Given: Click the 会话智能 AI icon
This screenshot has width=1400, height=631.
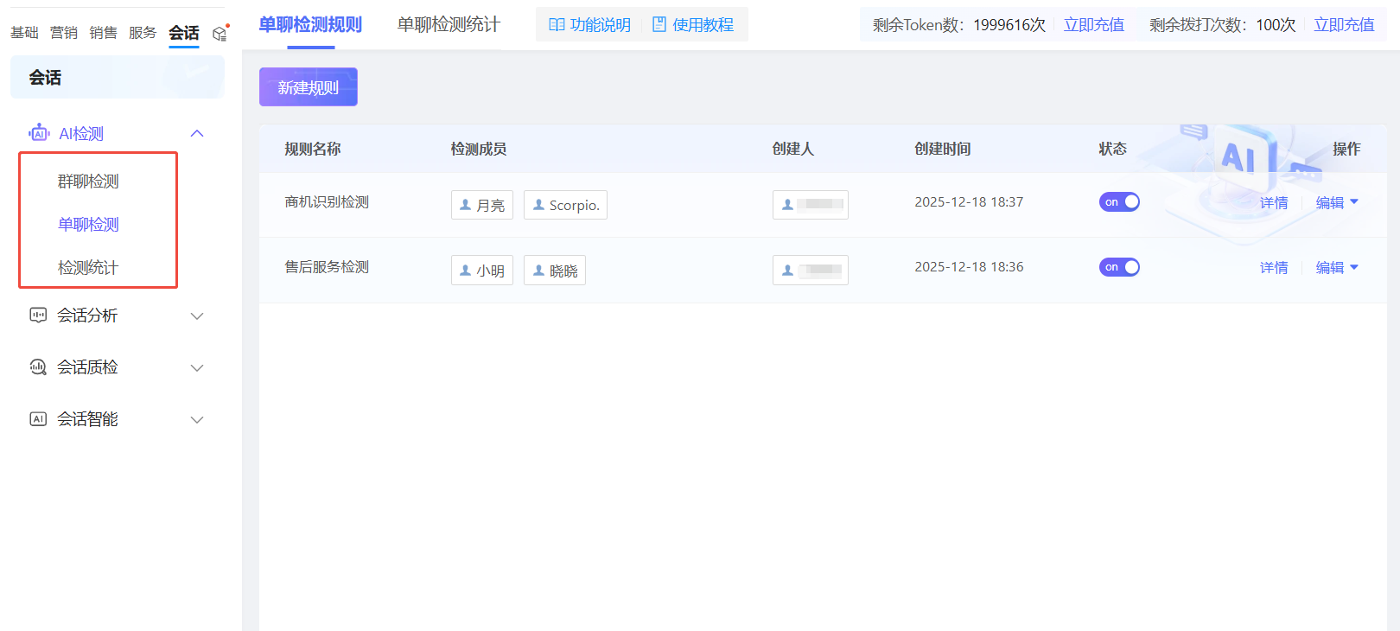Looking at the screenshot, I should point(38,419).
